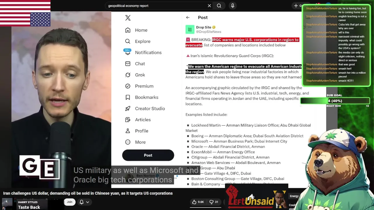The image size is (374, 210).
Task: Open Notifications menu label
Action: 148,52
